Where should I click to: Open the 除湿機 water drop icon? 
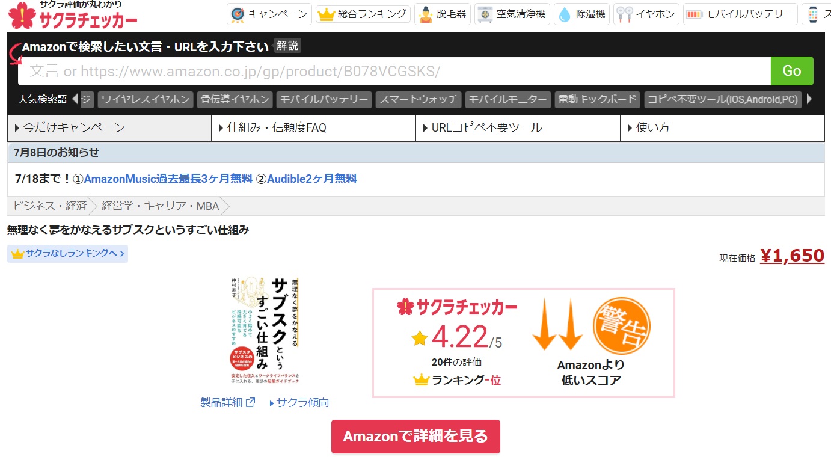coord(565,14)
